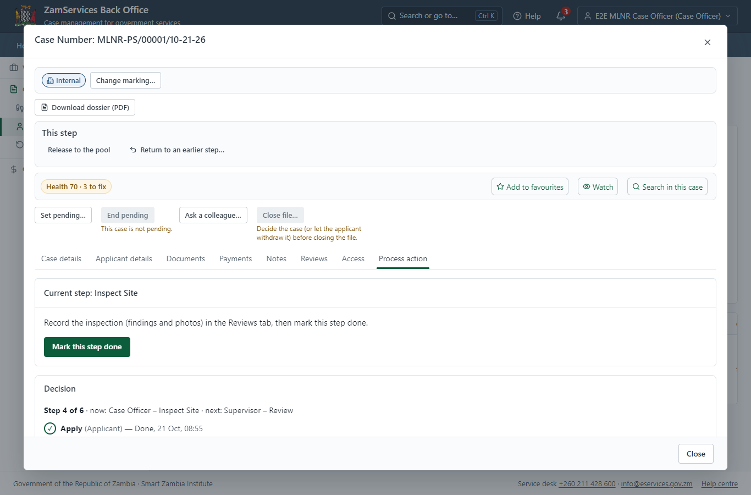Go to the Reviews tab
The height and width of the screenshot is (495, 751).
click(x=314, y=258)
